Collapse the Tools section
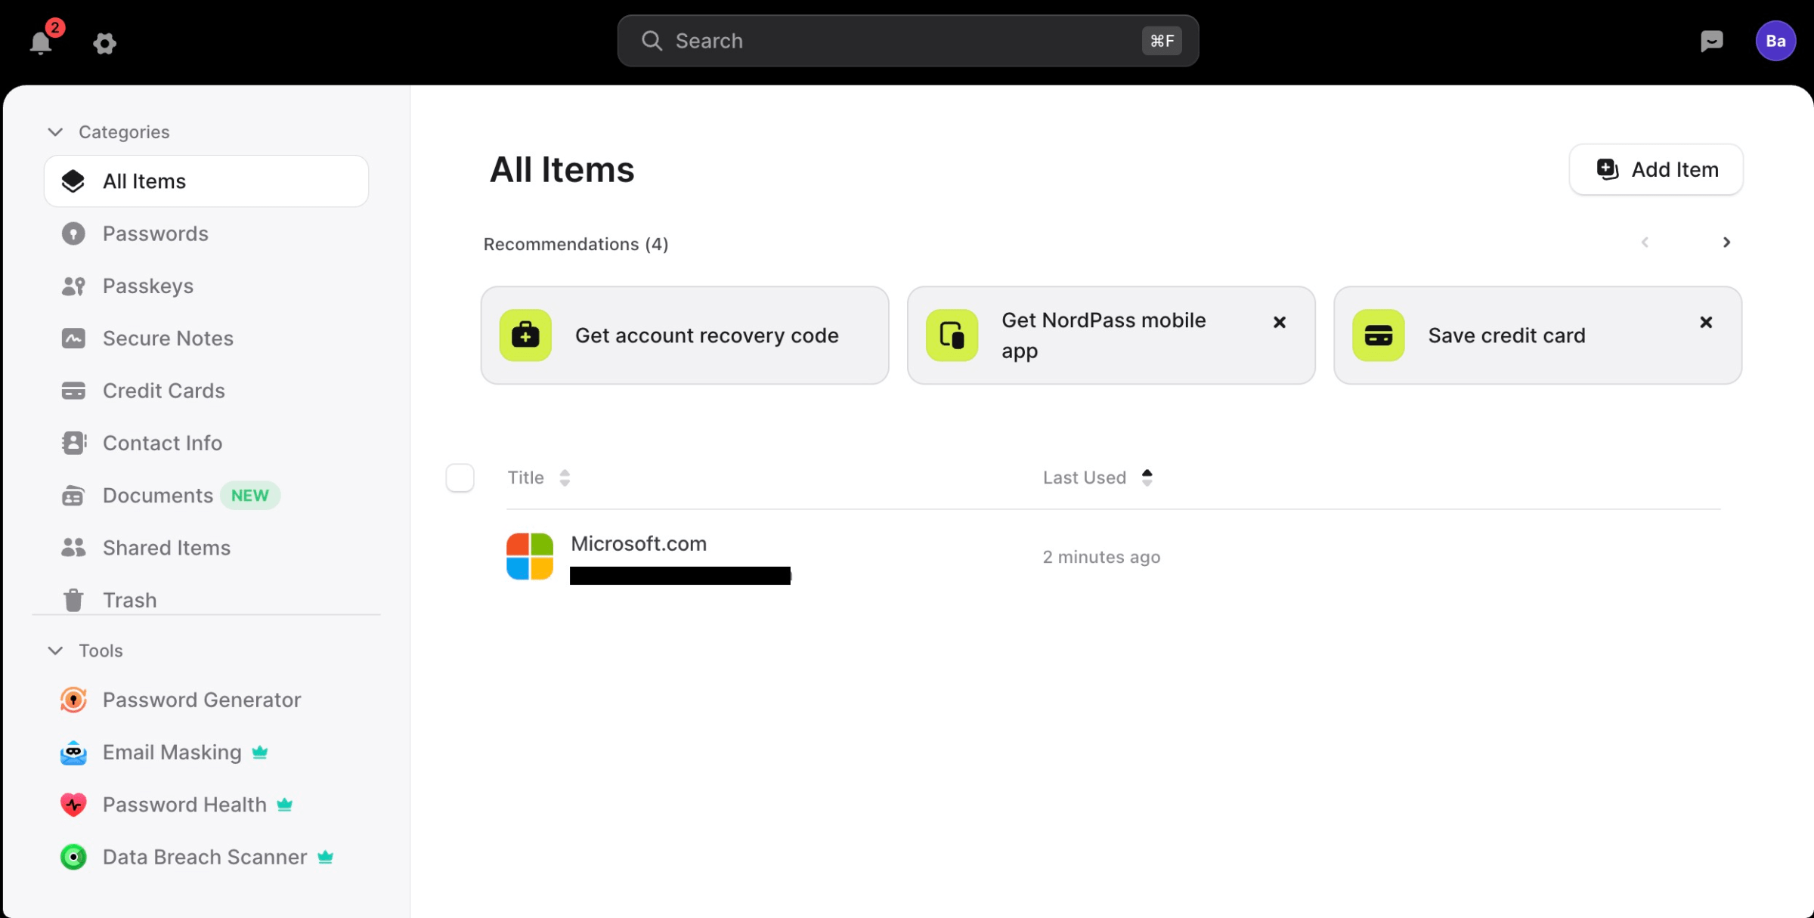 coord(54,650)
